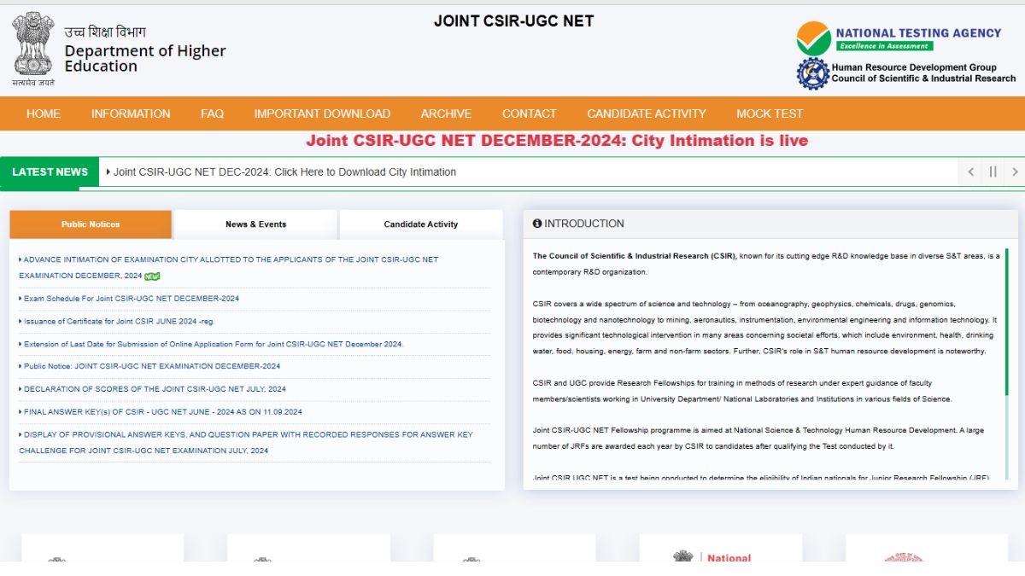
Task: Open Final Answer Key June 2024 notice
Action: point(162,412)
